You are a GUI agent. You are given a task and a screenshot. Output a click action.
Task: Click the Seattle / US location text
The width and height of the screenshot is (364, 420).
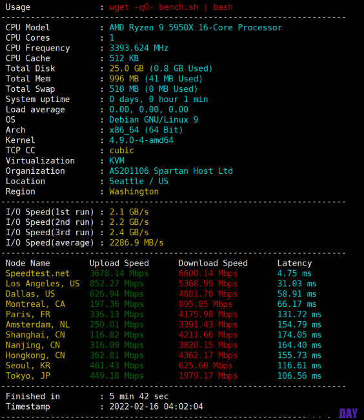[139, 182]
